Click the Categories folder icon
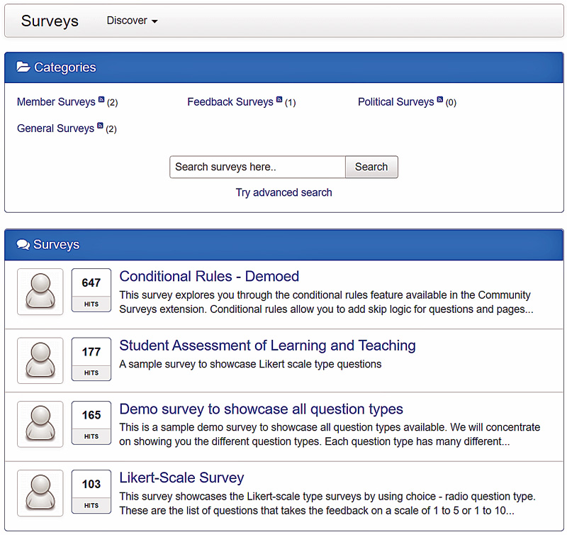The width and height of the screenshot is (567, 535). (x=23, y=67)
